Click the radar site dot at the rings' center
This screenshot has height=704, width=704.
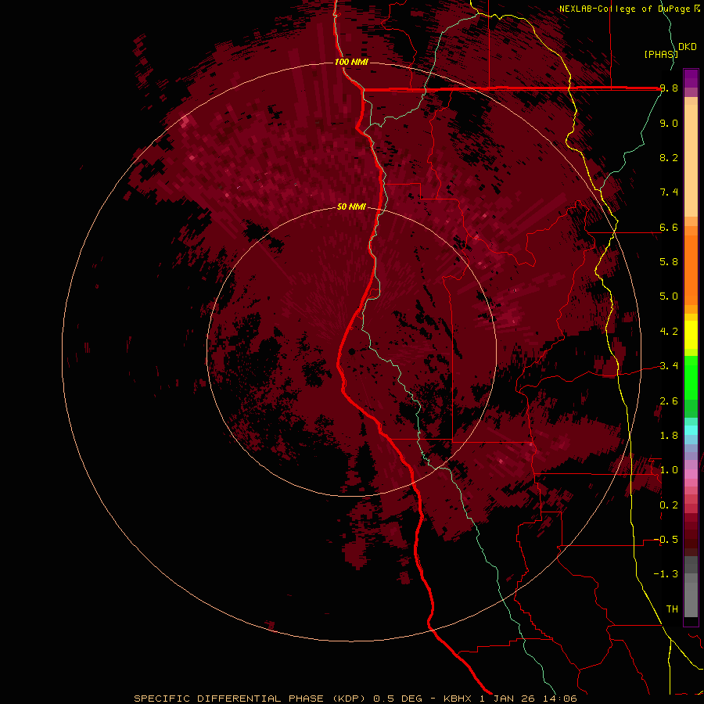click(x=351, y=351)
